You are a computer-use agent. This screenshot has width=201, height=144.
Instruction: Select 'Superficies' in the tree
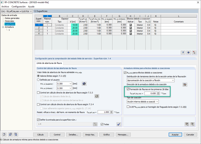point(10,24)
